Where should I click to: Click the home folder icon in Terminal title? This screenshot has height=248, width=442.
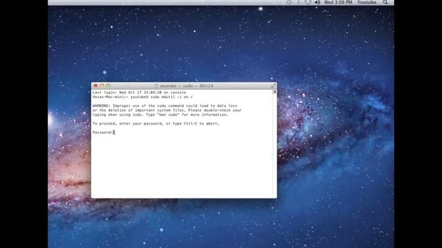pos(157,85)
